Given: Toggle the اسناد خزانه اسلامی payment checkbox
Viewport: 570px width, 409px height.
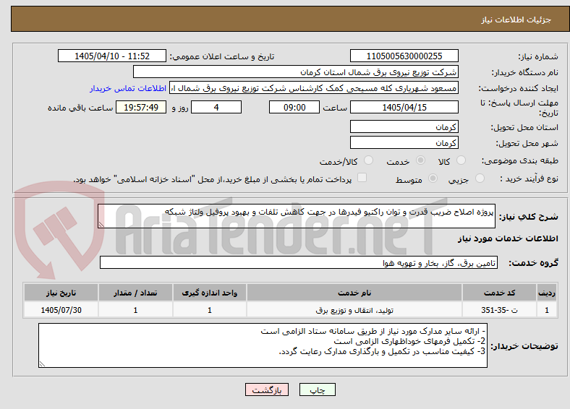Looking at the screenshot, I should tap(362, 178).
